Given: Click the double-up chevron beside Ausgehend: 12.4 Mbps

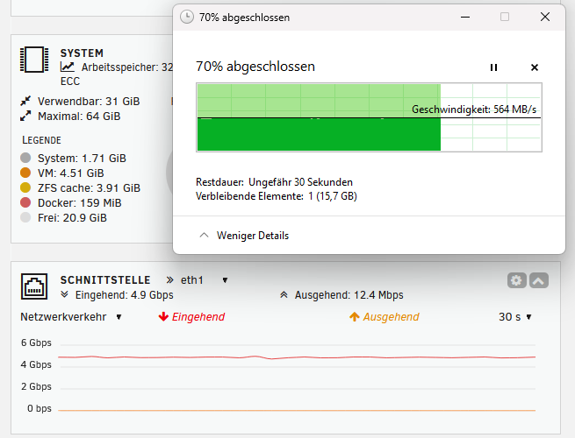Looking at the screenshot, I should pyautogui.click(x=284, y=294).
